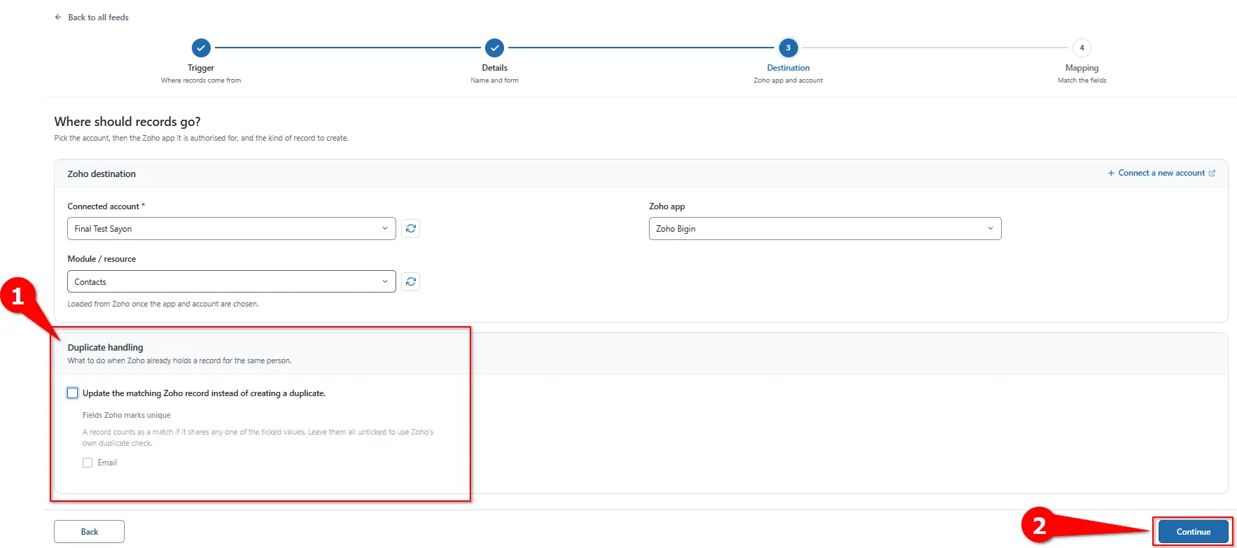
Task: Refresh the Connected account list
Action: tap(411, 229)
